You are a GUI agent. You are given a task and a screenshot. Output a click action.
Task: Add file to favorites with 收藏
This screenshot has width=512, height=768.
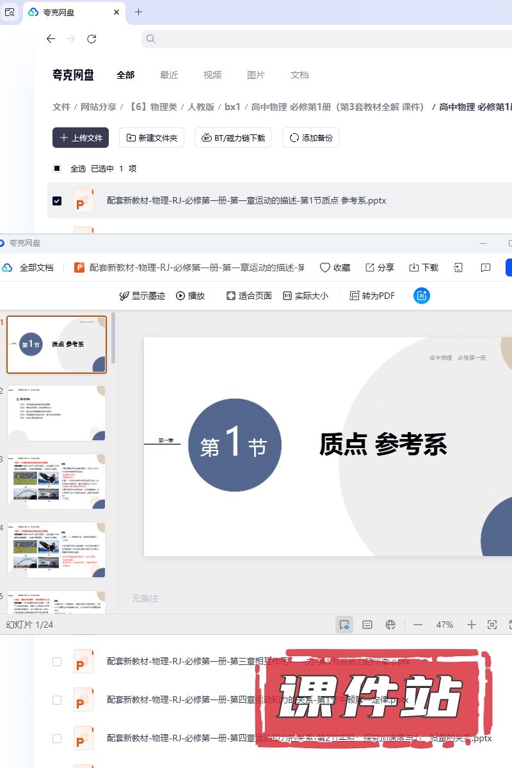click(335, 268)
